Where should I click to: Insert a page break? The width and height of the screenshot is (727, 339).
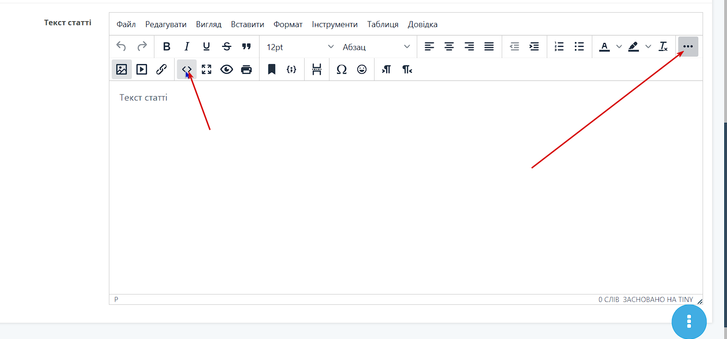click(x=317, y=69)
